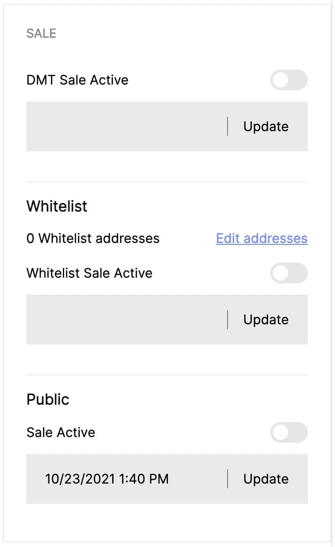This screenshot has width=335, height=547.
Task: Open the Edit addresses link
Action: point(261,238)
